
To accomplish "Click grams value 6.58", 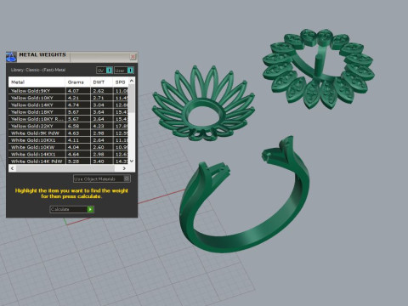I will tap(73, 126).
